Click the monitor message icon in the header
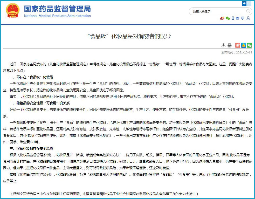Viewport: 255px width, 199px height. click(243, 18)
